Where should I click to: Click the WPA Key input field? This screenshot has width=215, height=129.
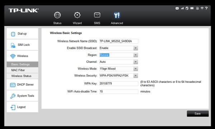tap(119, 83)
